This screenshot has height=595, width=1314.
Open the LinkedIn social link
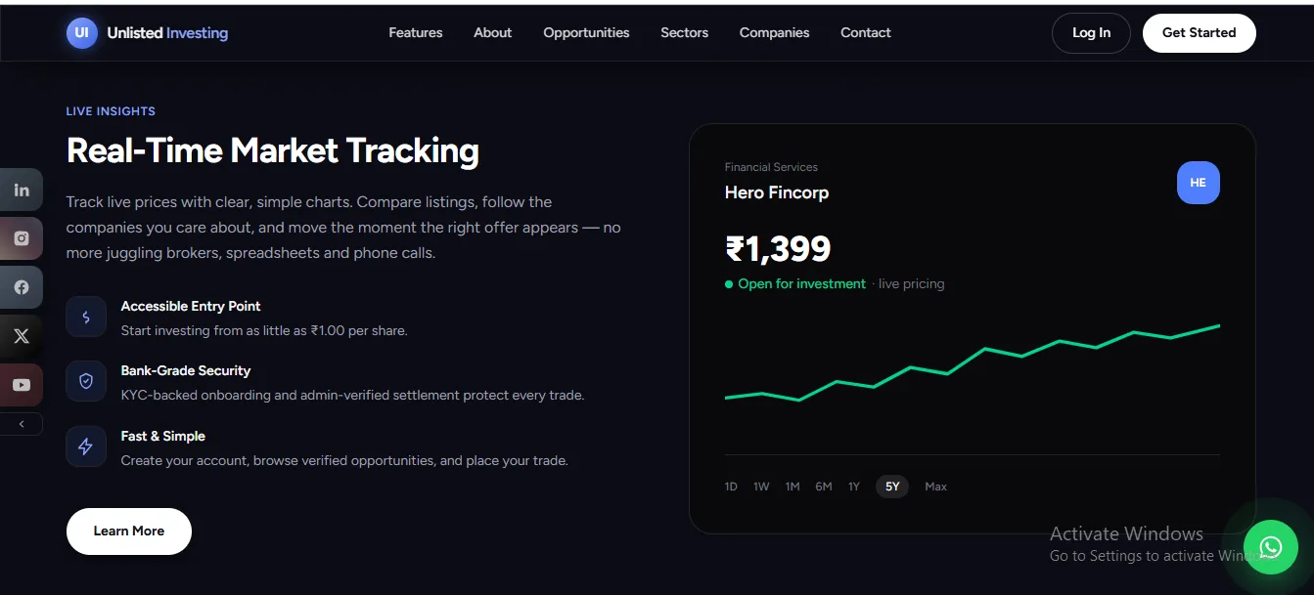(22, 190)
